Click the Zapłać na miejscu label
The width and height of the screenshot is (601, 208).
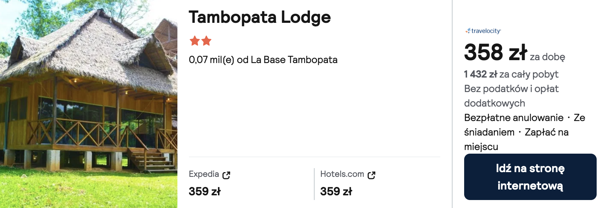click(516, 140)
